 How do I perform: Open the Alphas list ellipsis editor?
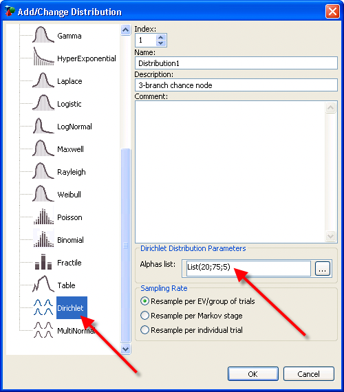click(323, 269)
